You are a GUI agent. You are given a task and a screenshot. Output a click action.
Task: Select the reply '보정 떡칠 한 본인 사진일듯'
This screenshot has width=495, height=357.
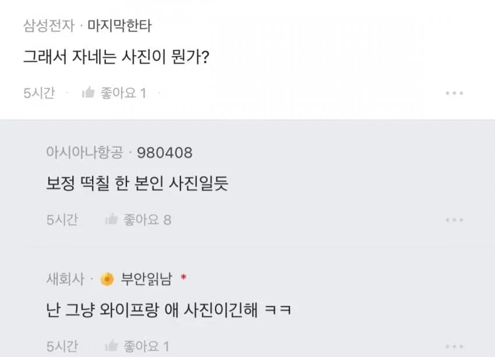point(137,185)
